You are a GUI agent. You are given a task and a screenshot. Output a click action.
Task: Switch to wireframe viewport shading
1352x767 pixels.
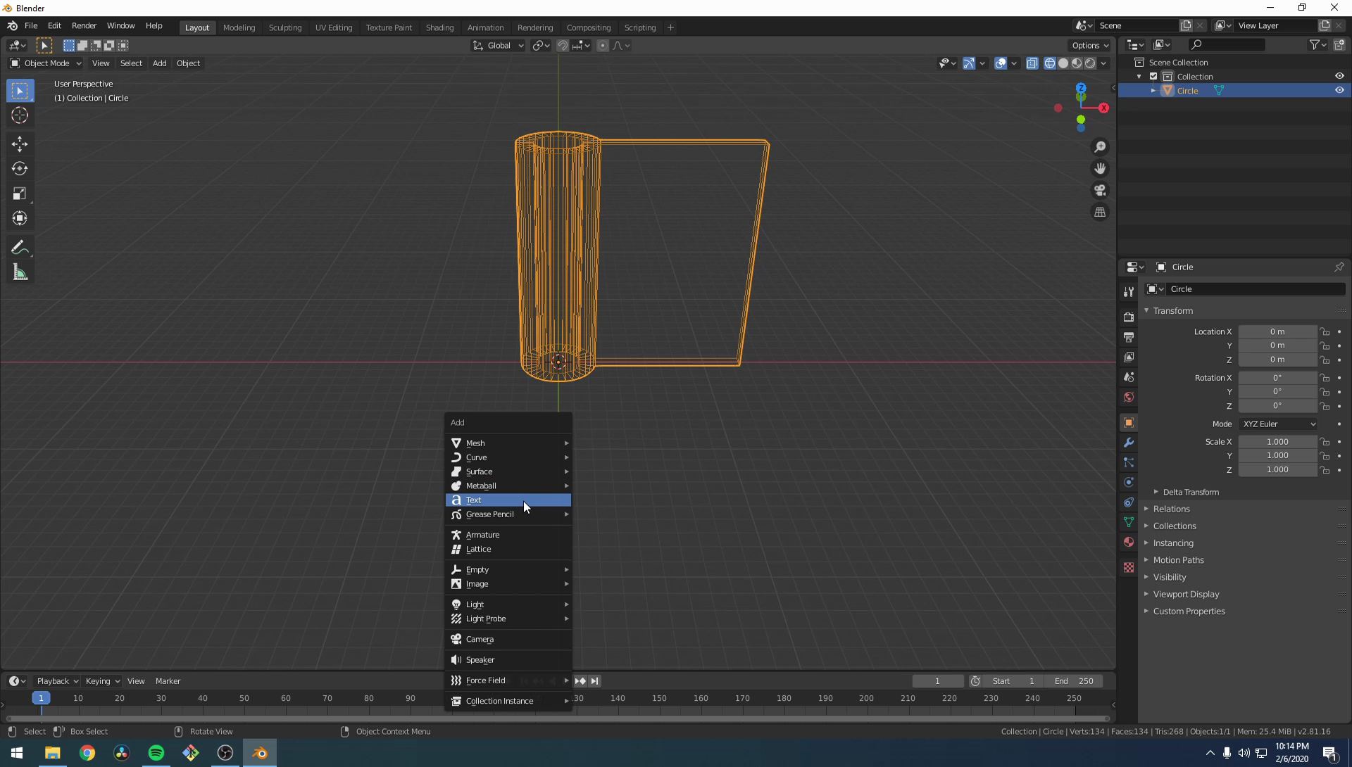pyautogui.click(x=1050, y=63)
